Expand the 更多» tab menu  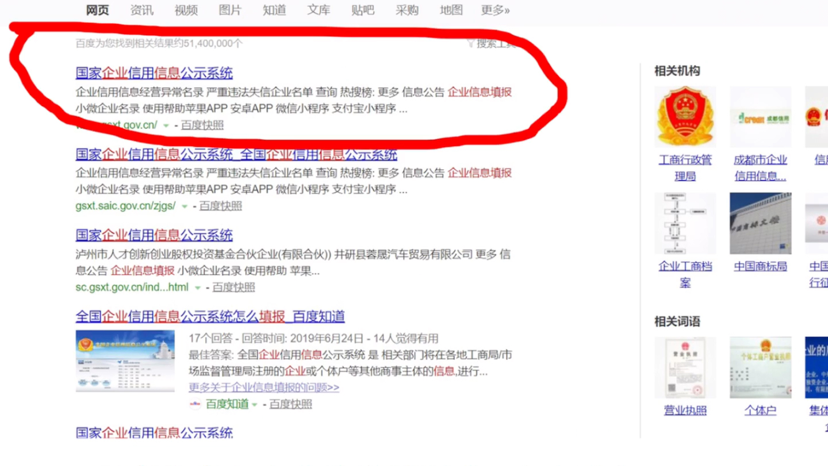click(x=496, y=10)
